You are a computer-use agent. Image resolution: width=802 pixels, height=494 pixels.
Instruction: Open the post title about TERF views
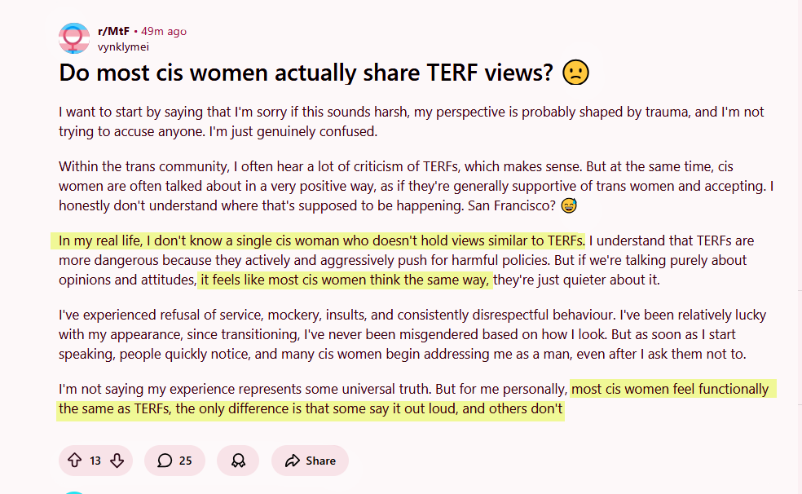pyautogui.click(x=302, y=73)
